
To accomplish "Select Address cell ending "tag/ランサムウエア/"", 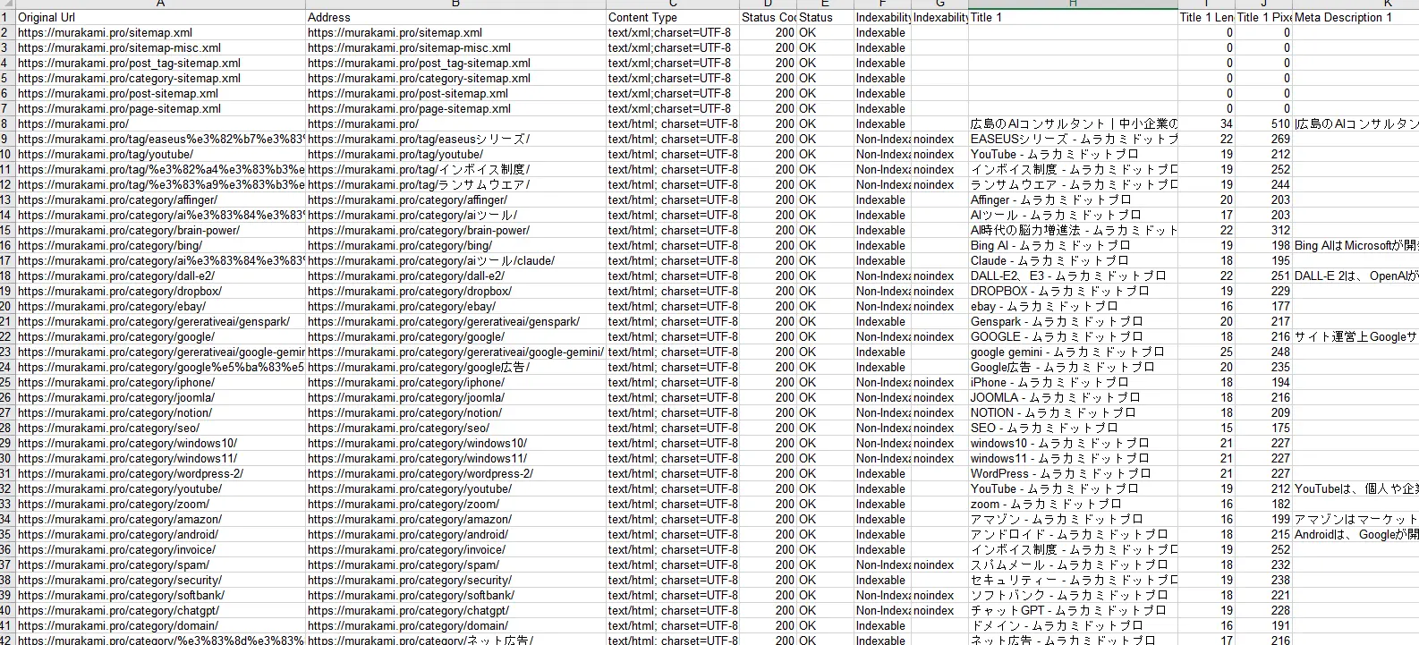I will (455, 184).
